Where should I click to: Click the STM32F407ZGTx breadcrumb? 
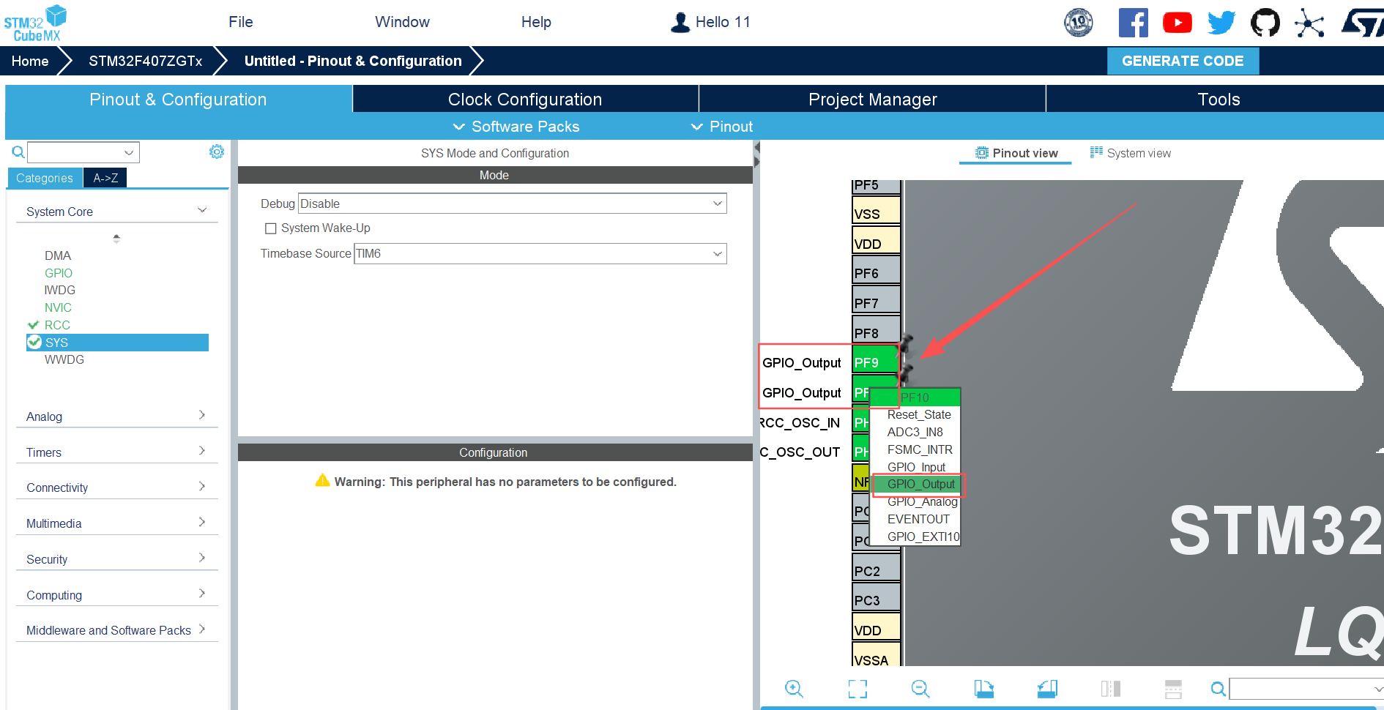(146, 61)
